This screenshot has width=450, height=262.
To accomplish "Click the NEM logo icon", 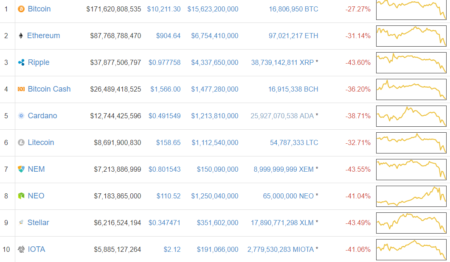I will pyautogui.click(x=21, y=169).
